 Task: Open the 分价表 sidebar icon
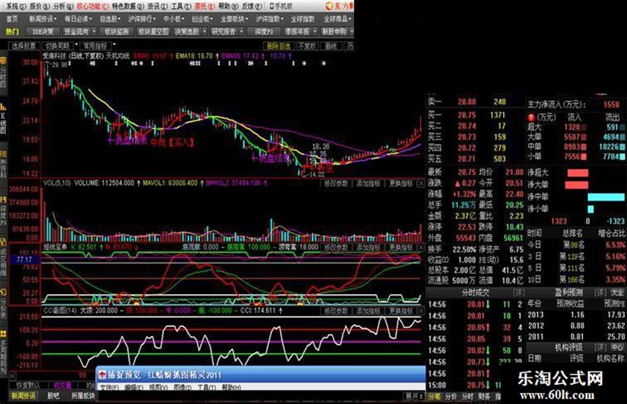click(x=3, y=303)
